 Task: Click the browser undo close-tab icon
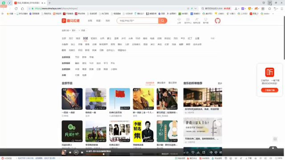(275, 8)
